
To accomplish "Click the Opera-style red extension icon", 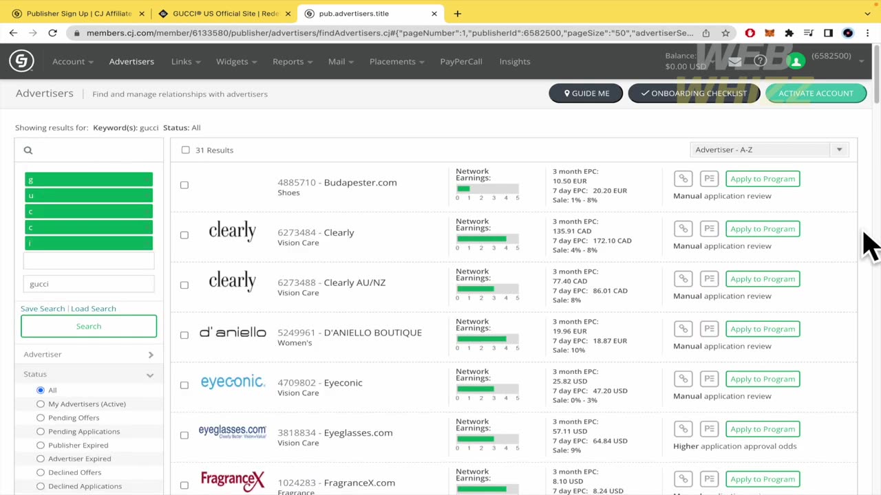I will click(750, 32).
